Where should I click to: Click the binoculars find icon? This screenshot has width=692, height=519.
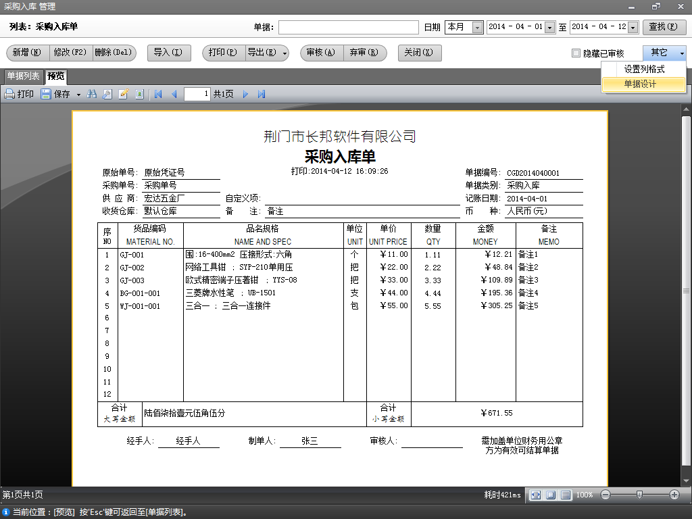(x=92, y=95)
